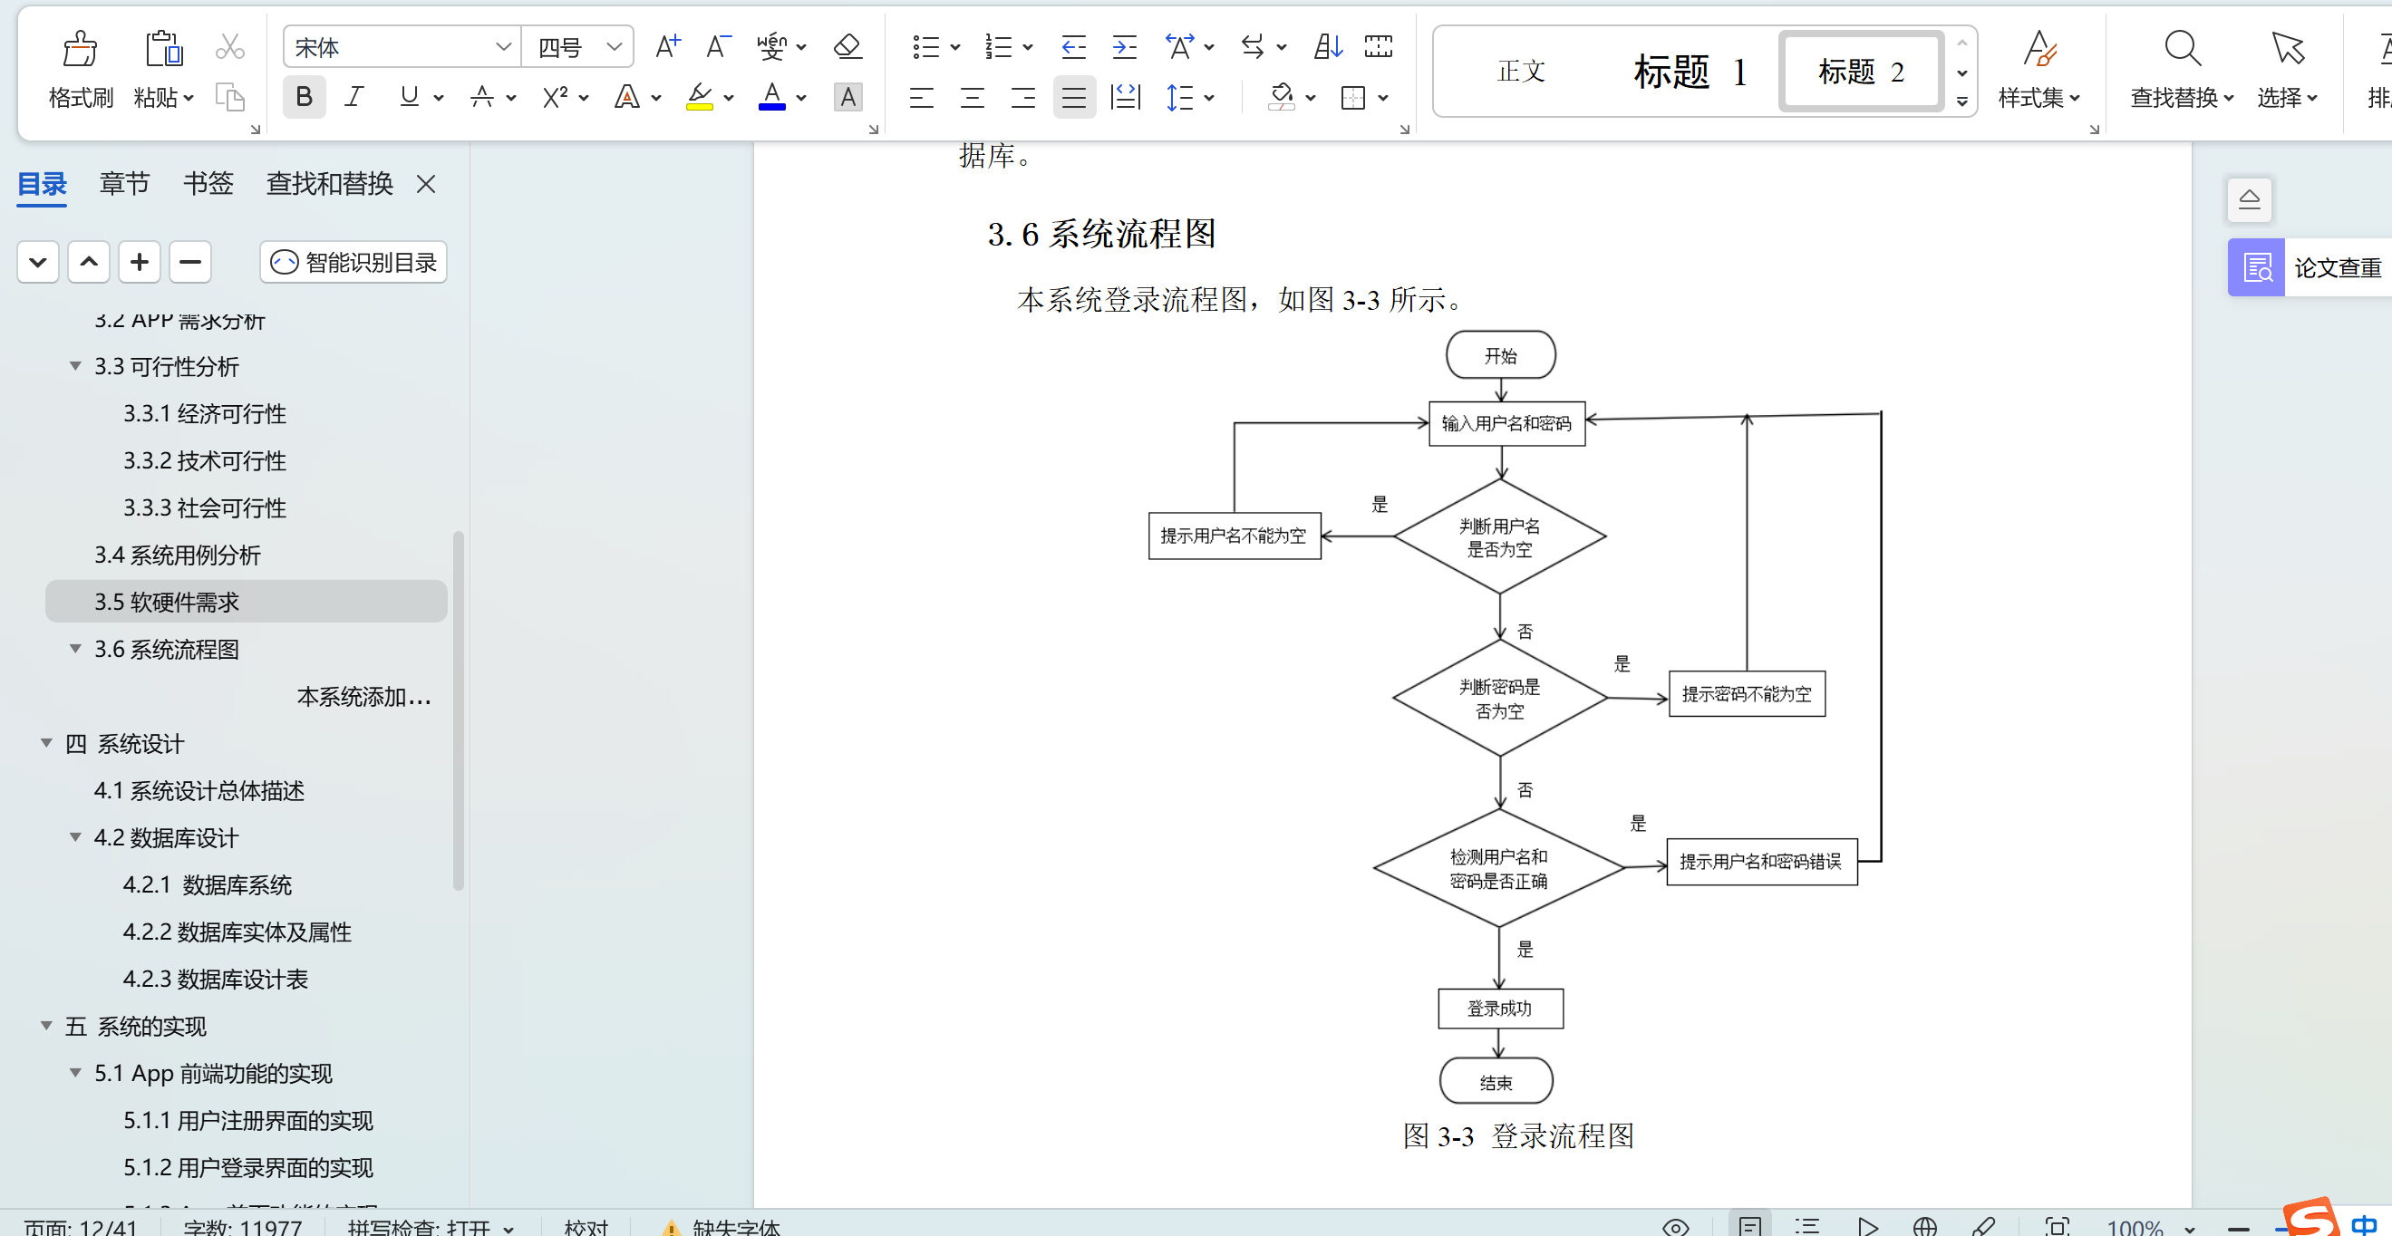Viewport: 2392px width, 1236px height.
Task: Click 校对 in status bar
Action: (x=586, y=1227)
